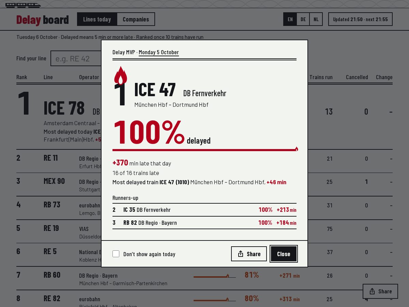Click the floating Share button at page bottom
Screen dimensions: 409x307
click(380, 291)
